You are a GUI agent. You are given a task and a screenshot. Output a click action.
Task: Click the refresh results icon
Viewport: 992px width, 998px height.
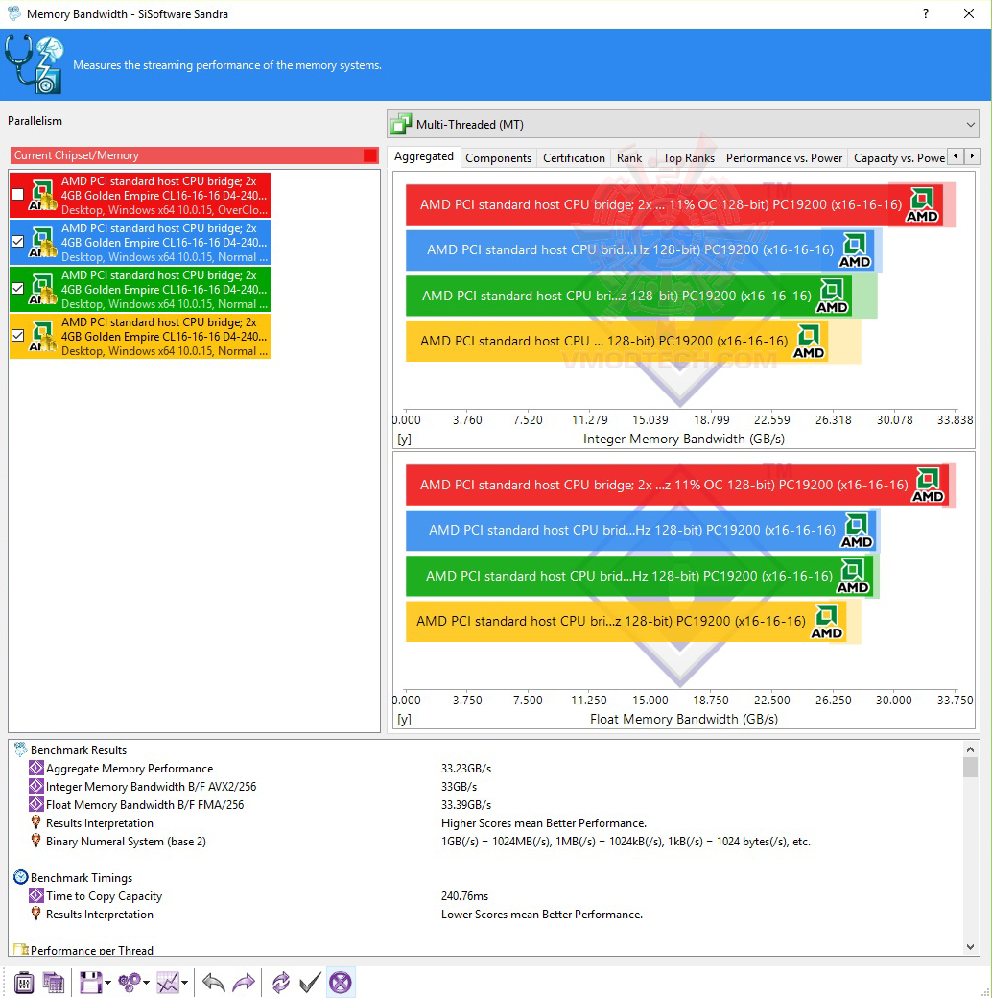pos(280,983)
